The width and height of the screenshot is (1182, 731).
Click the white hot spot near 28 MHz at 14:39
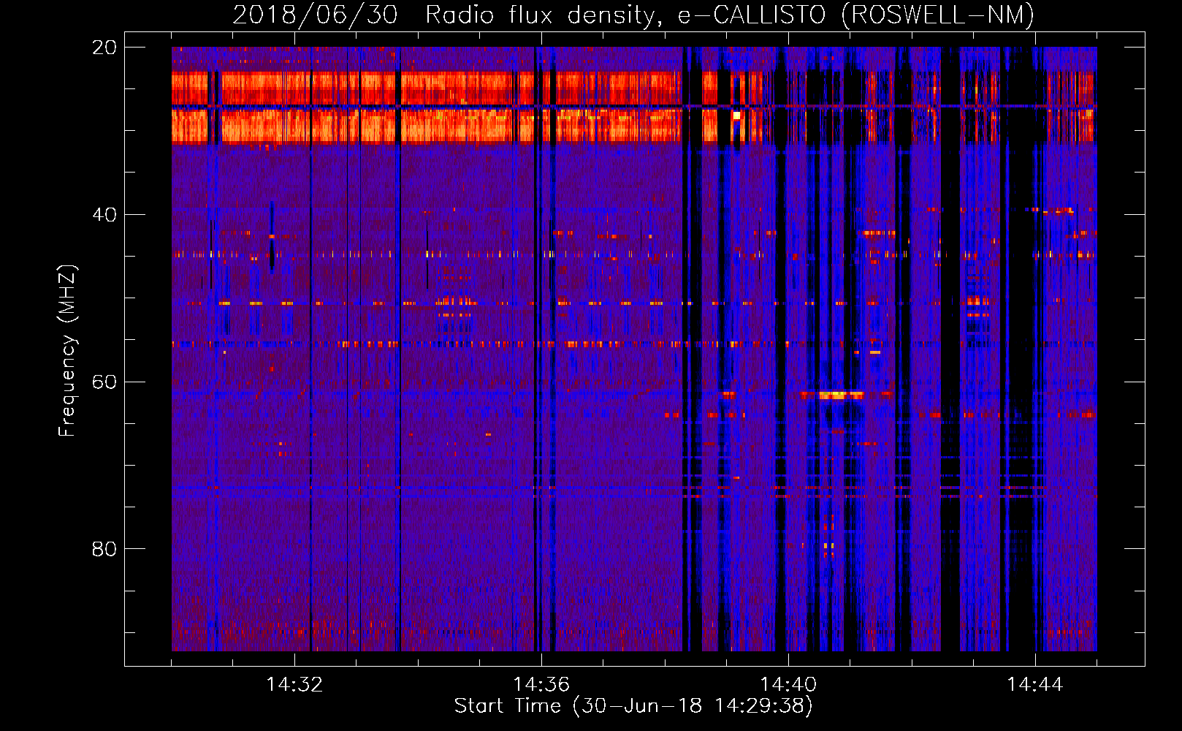click(x=737, y=115)
